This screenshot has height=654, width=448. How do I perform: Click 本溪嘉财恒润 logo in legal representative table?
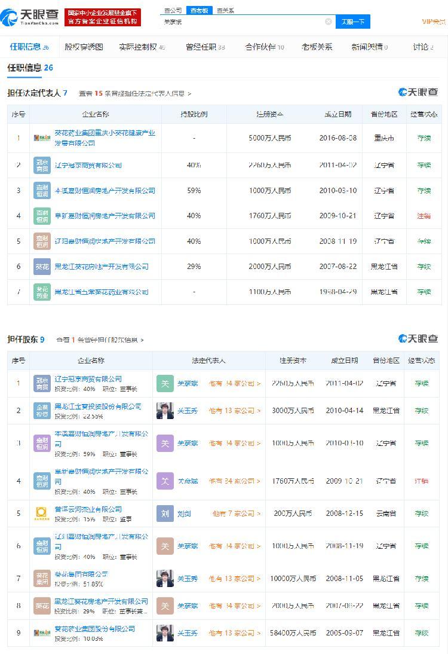tap(42, 191)
